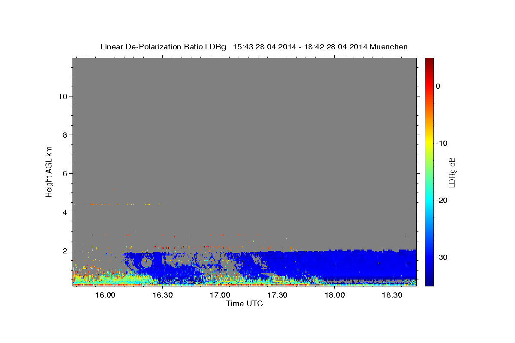Pick the dark blue bottom of colorbar
The height and width of the screenshot is (343, 515).
click(429, 282)
